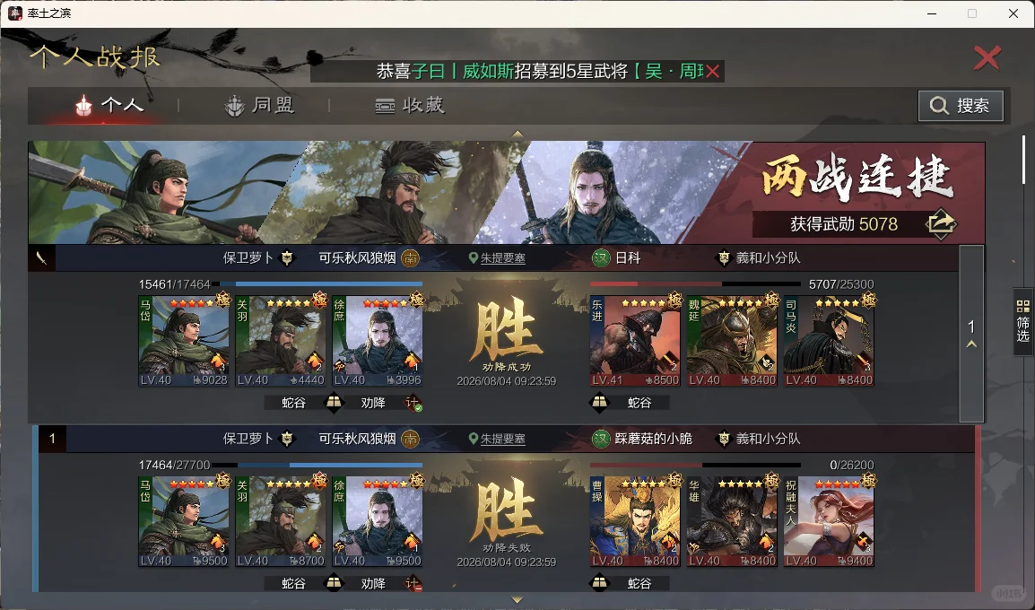Click the 计 stratagem icon in first report
Viewport: 1035px width, 610px height.
(x=413, y=403)
